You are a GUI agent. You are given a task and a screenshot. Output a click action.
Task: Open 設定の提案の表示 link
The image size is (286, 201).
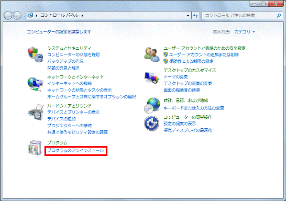[180, 124]
